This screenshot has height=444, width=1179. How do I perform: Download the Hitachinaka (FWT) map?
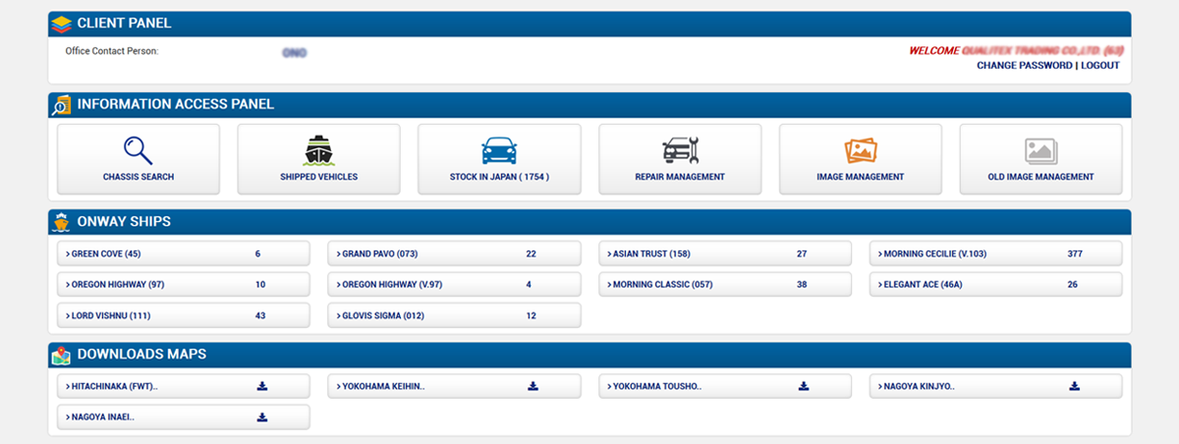tap(262, 386)
